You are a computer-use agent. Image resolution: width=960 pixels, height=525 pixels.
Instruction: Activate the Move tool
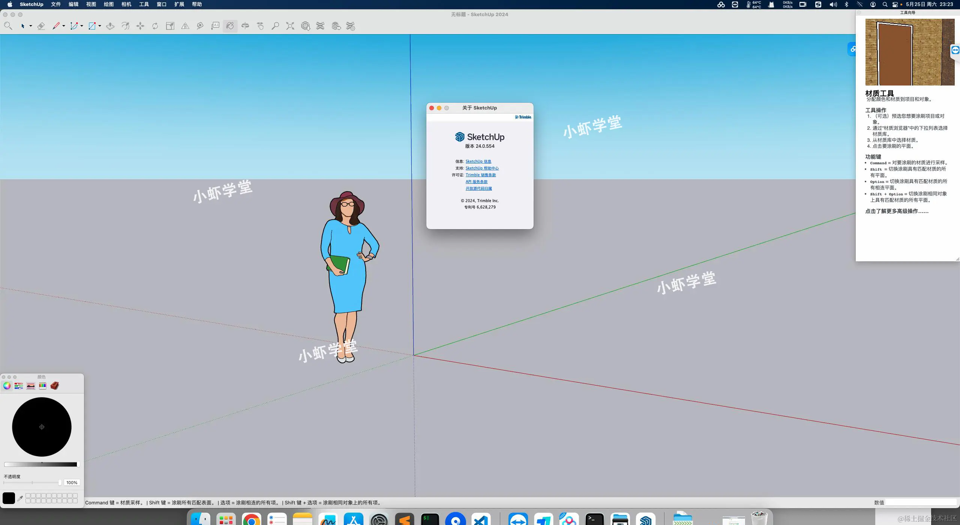(x=140, y=26)
